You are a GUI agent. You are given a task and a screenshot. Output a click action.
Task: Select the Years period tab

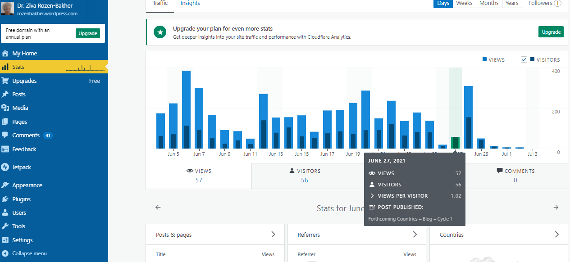pos(512,3)
